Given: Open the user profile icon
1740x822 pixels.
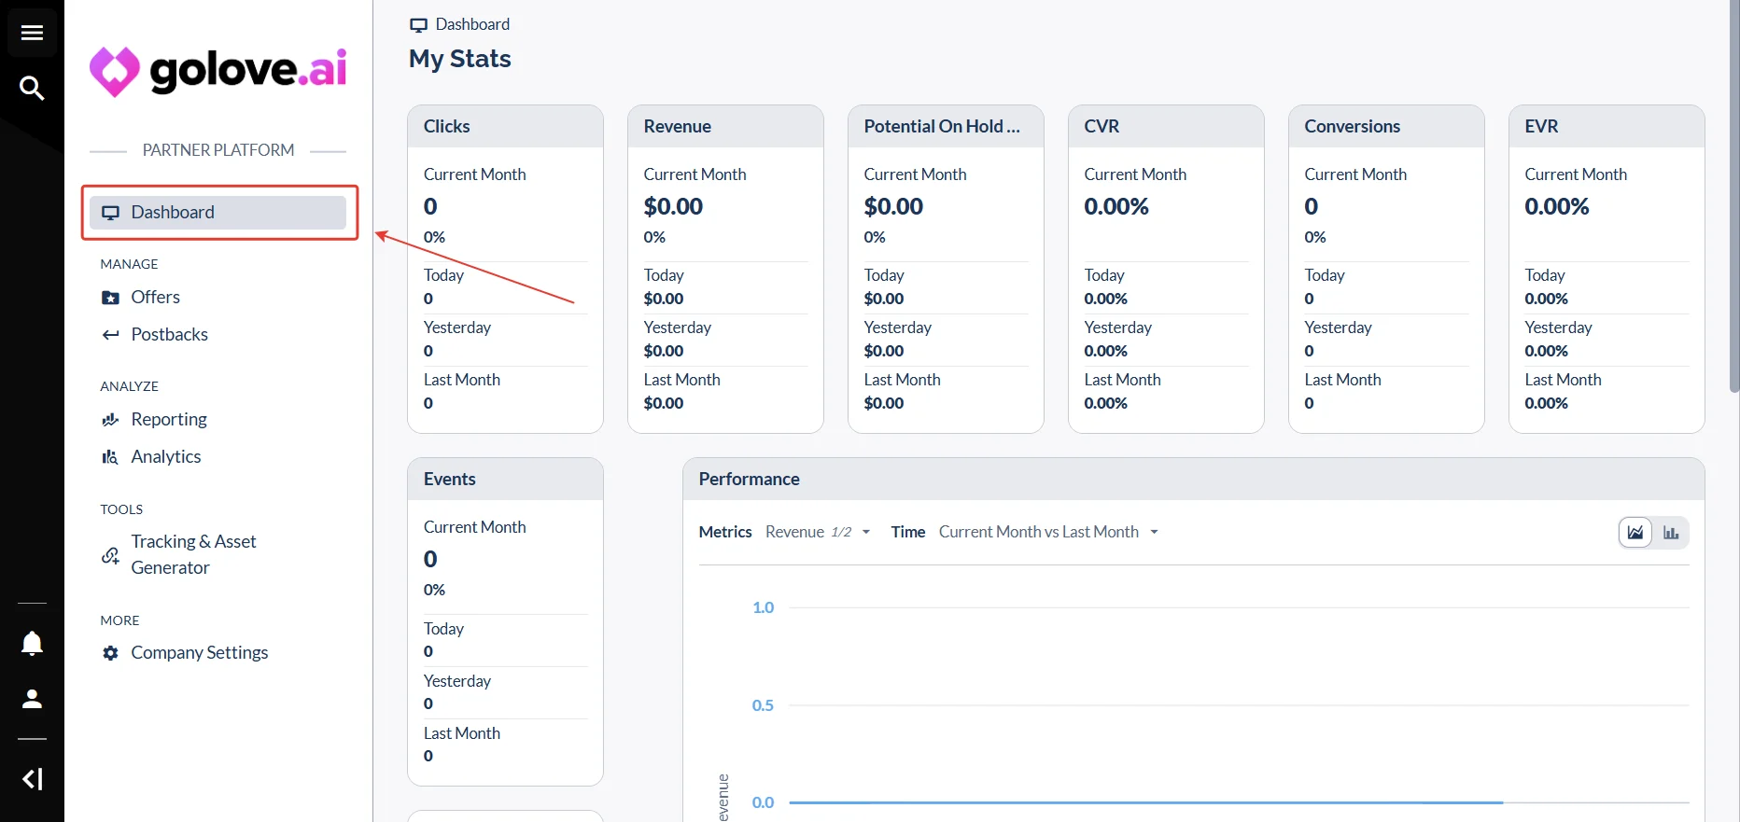Looking at the screenshot, I should [32, 699].
